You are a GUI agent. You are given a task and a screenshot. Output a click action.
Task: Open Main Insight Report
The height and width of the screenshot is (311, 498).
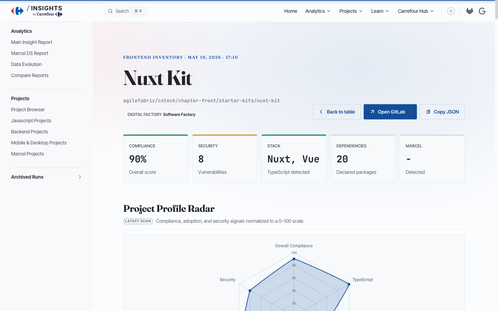[x=32, y=42]
